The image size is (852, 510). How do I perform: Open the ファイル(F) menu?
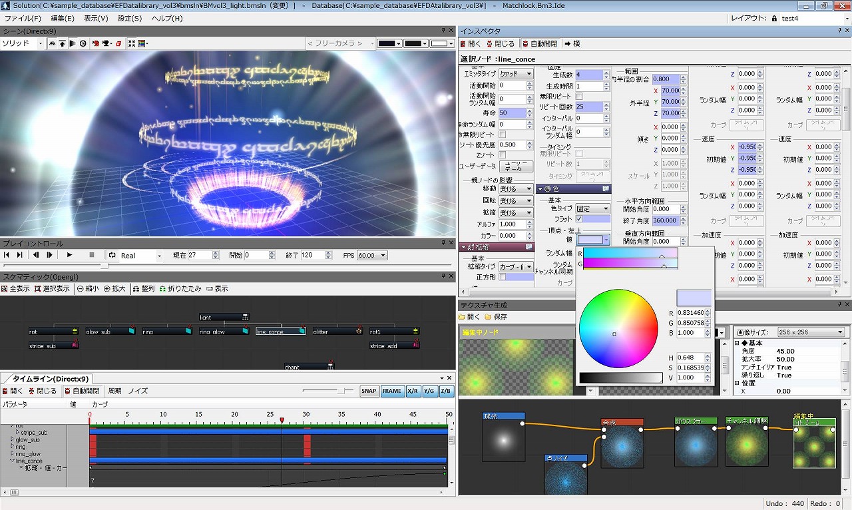coord(23,18)
